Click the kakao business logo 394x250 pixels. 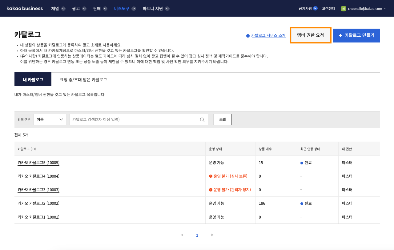25,8
